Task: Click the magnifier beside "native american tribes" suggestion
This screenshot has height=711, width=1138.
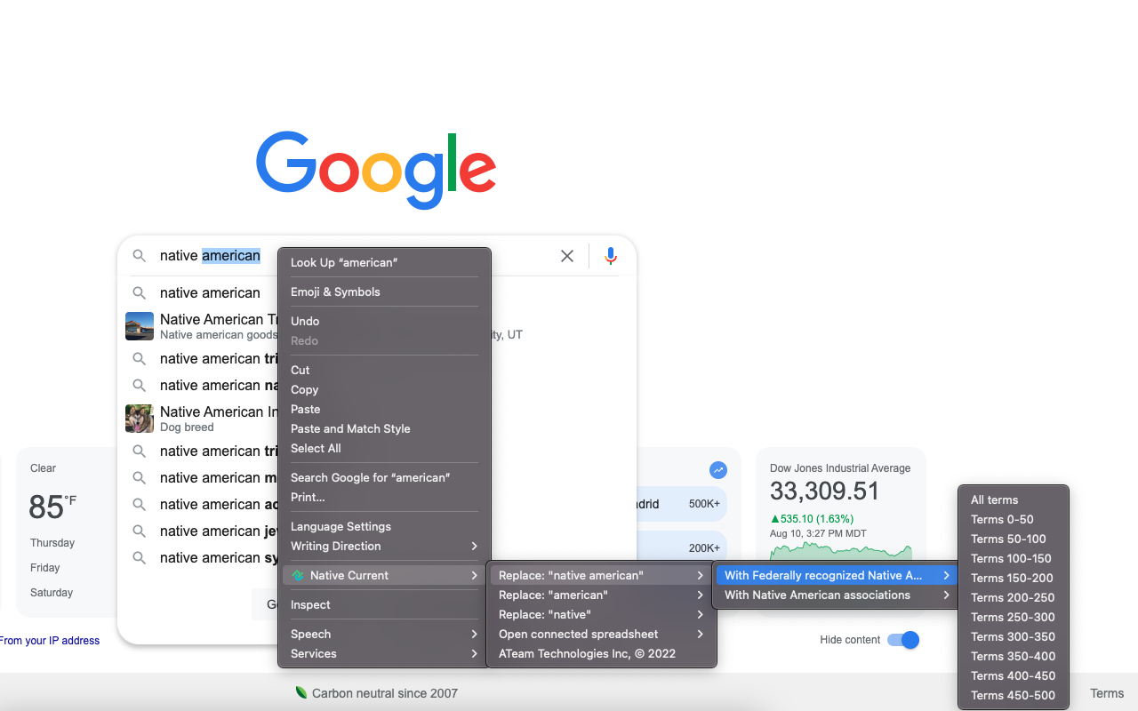Action: point(140,359)
